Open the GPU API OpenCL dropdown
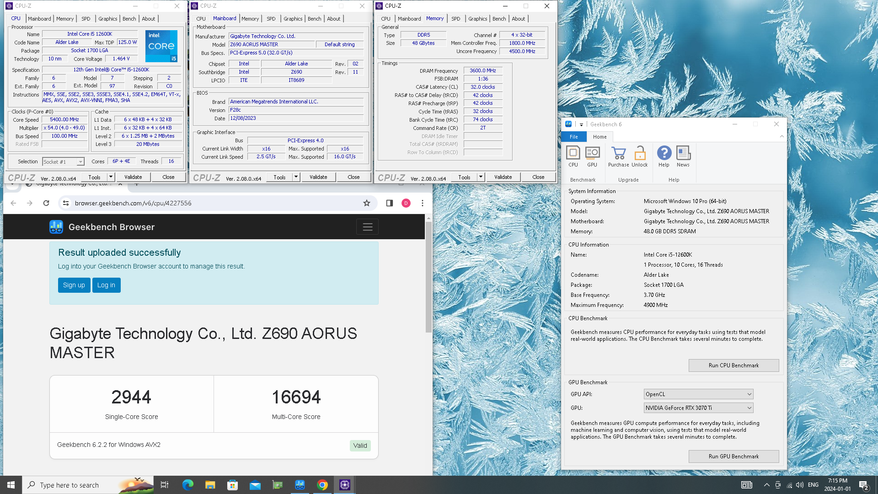 (x=698, y=394)
